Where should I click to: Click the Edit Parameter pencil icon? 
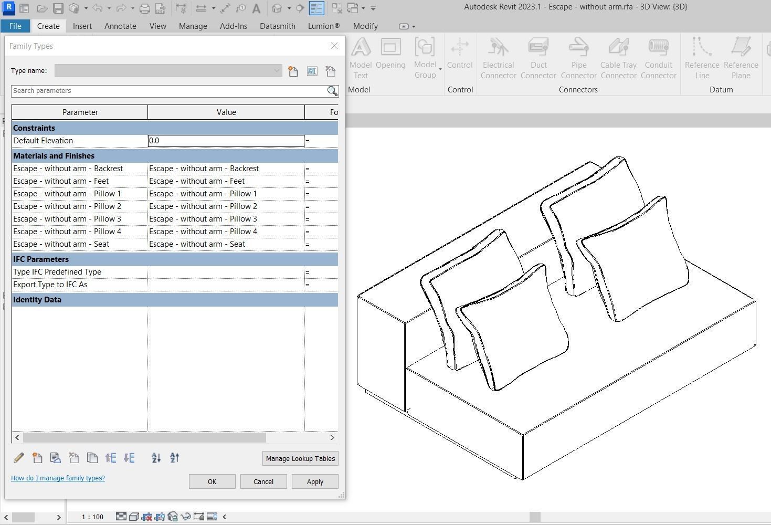[x=19, y=458]
